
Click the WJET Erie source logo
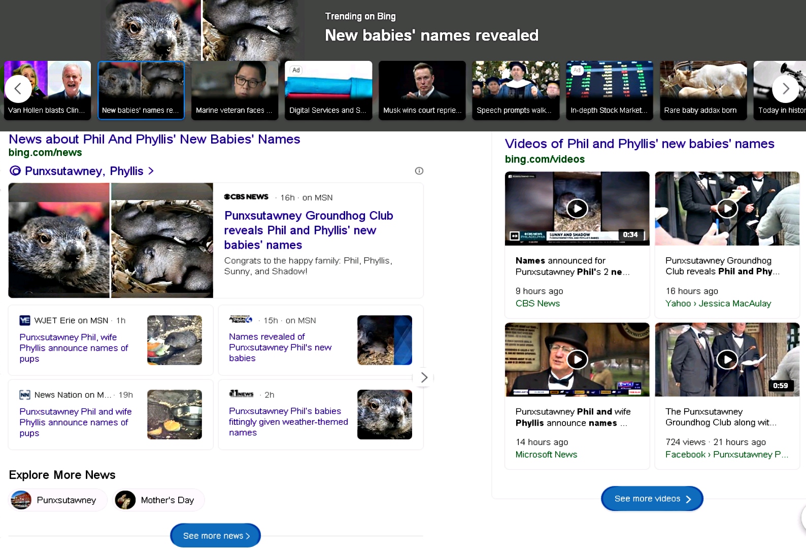25,320
